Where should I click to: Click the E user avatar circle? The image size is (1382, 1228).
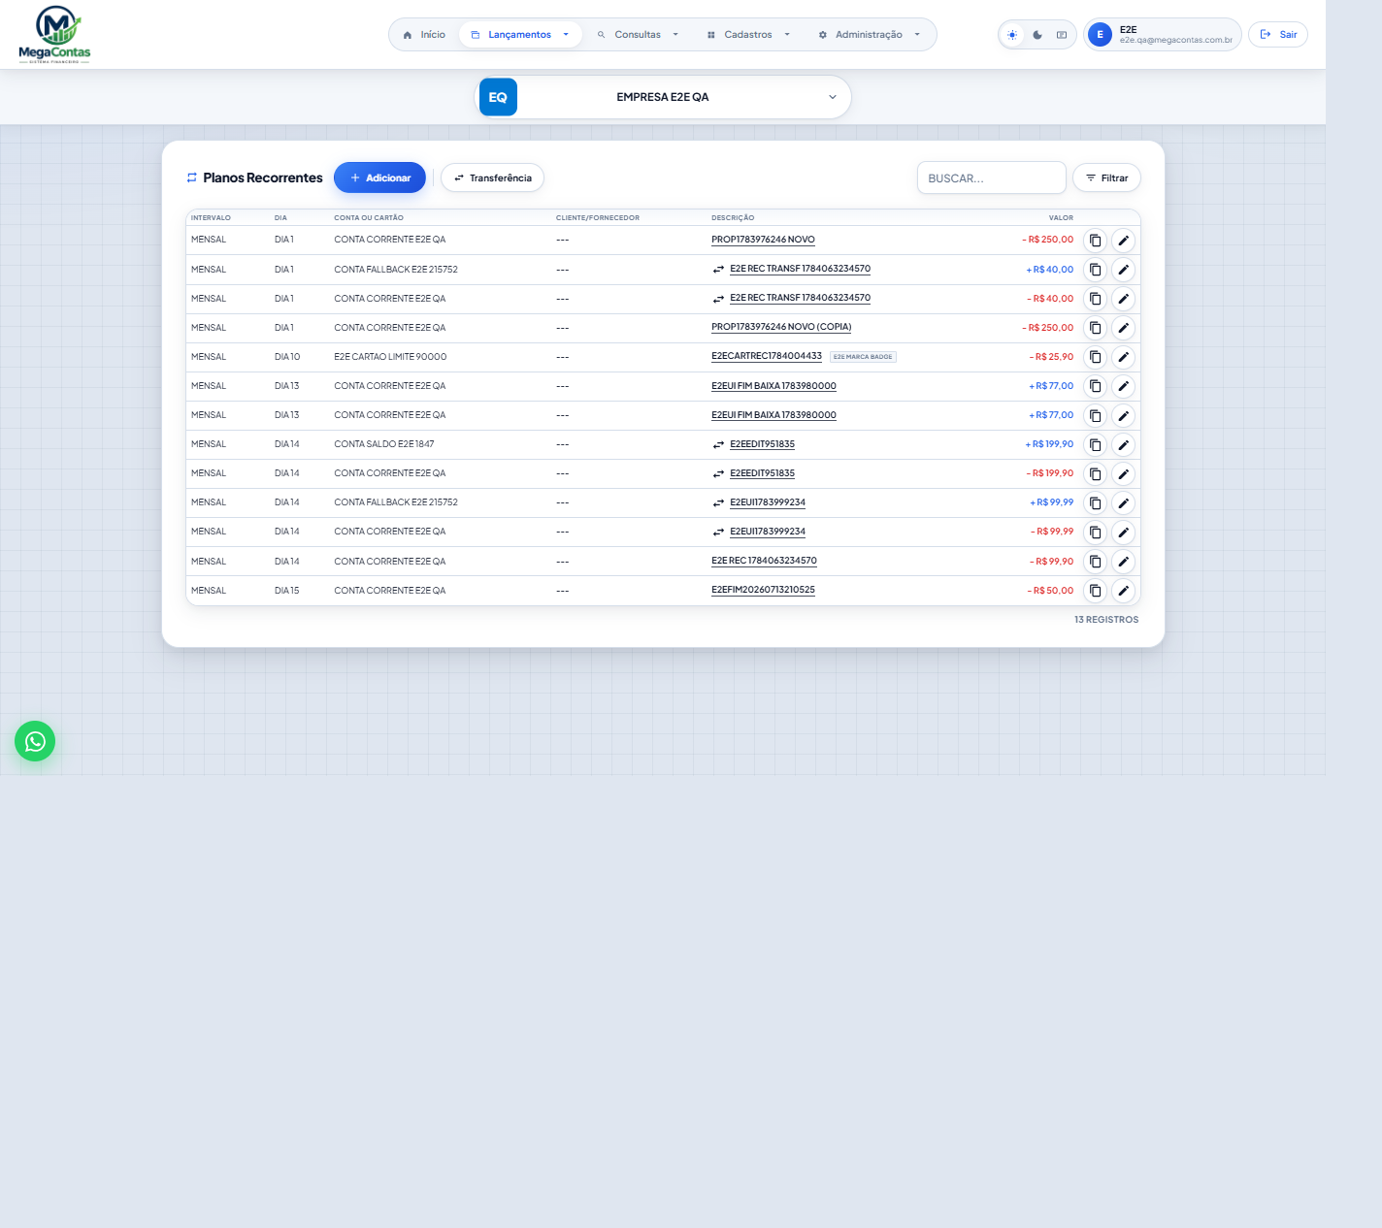tap(1100, 35)
